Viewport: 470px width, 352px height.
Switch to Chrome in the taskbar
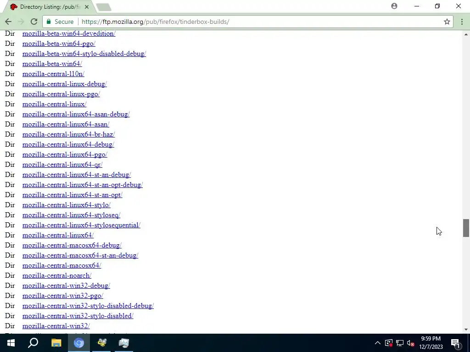coord(79,343)
